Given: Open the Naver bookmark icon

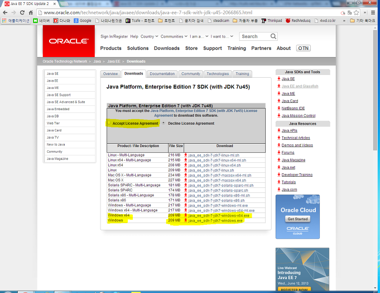Looking at the screenshot, I should [x=35, y=21].
